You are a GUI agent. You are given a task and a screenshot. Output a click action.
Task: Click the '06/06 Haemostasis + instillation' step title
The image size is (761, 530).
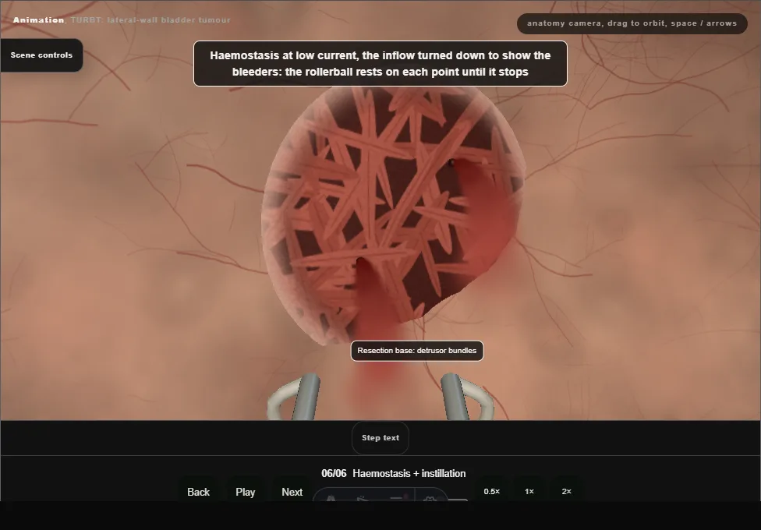click(x=394, y=473)
